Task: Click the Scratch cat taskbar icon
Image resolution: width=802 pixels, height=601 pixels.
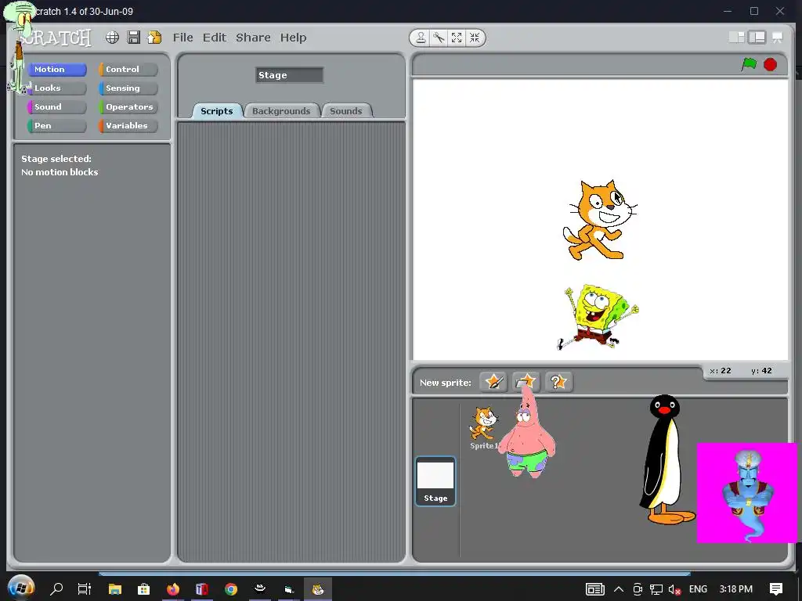Action: (x=318, y=589)
